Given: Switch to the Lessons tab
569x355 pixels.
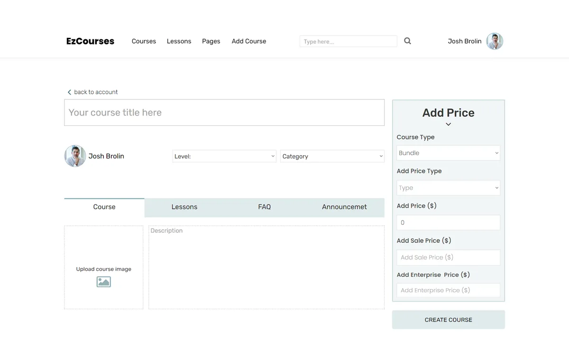Looking at the screenshot, I should click(184, 207).
